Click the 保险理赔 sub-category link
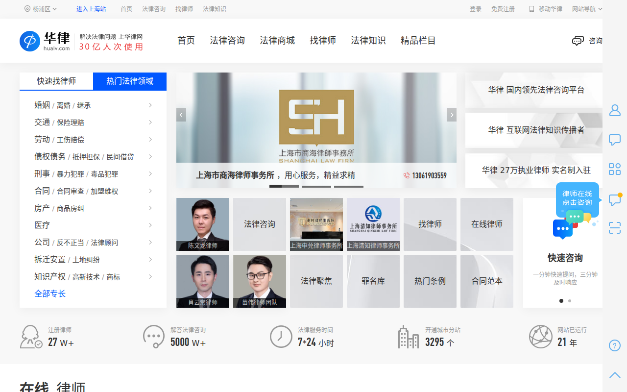 [x=71, y=122]
